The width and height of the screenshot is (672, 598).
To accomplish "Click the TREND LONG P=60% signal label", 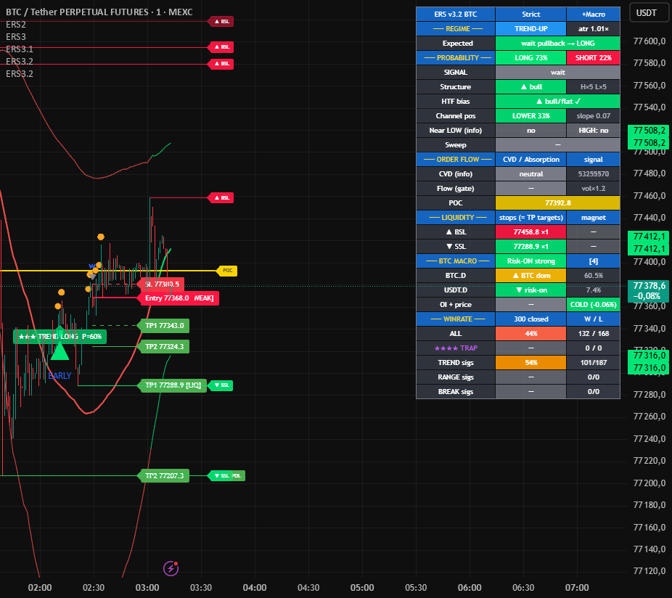I will (60, 337).
